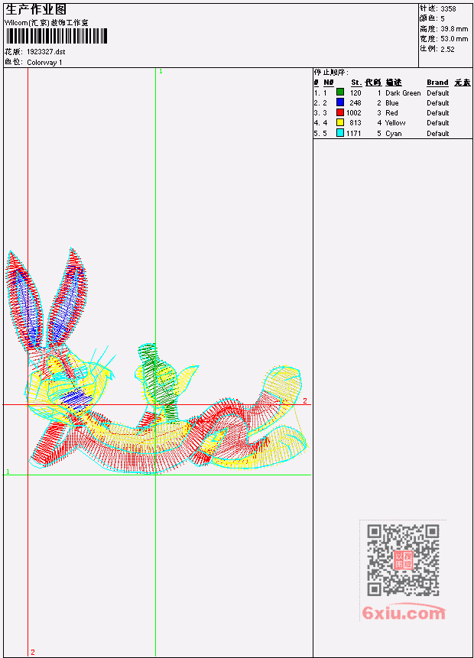Select the 'Dark Green' description text

tap(403, 92)
